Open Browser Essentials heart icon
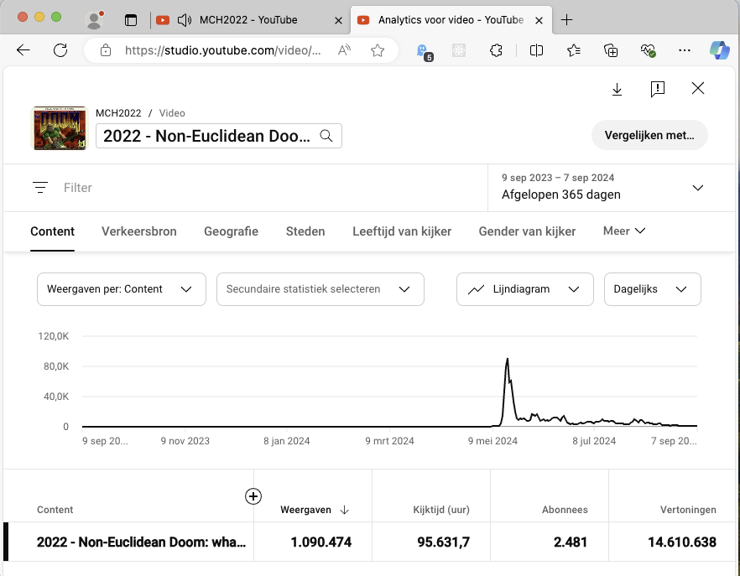This screenshot has width=740, height=576. tap(648, 50)
